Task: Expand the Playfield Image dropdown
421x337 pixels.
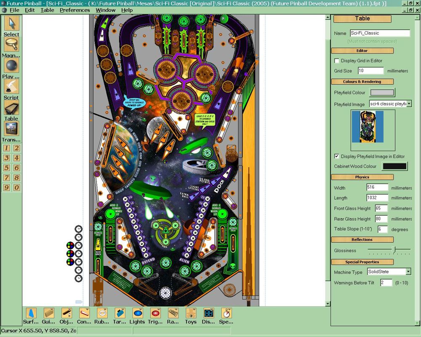Action: [409, 104]
